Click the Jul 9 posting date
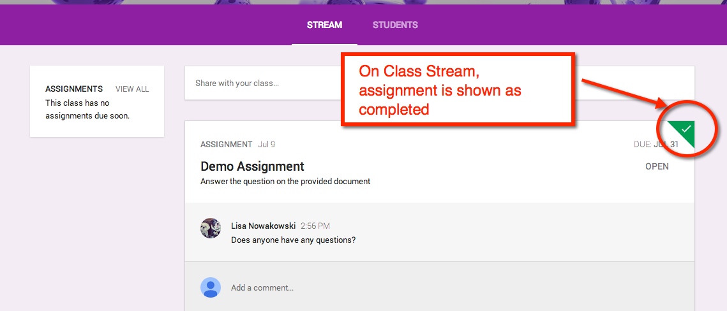Viewport: 727px width, 311px height. (267, 145)
